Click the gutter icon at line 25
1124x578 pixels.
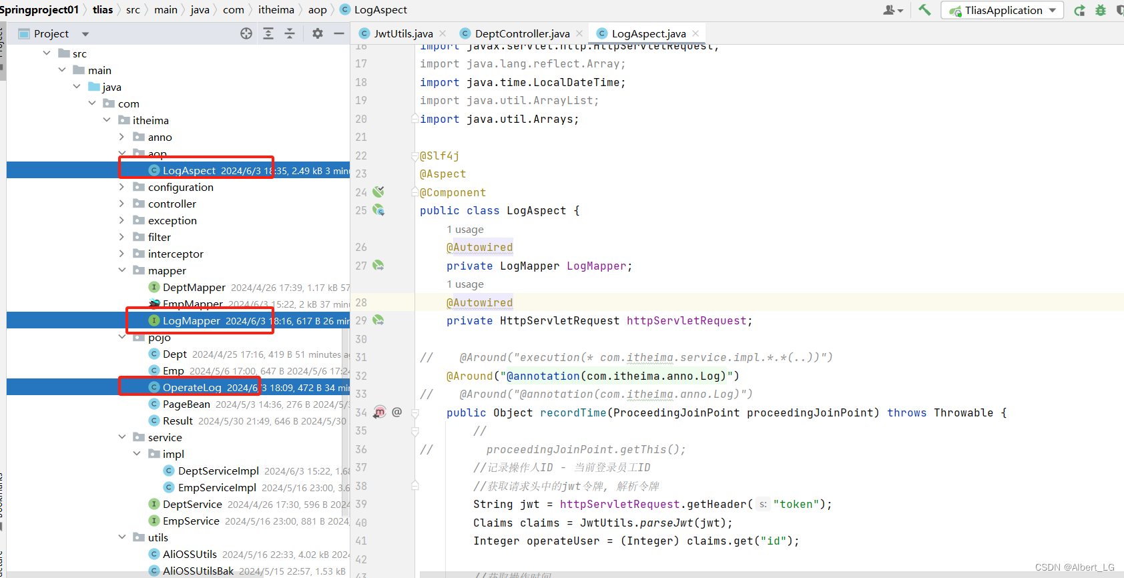point(378,210)
